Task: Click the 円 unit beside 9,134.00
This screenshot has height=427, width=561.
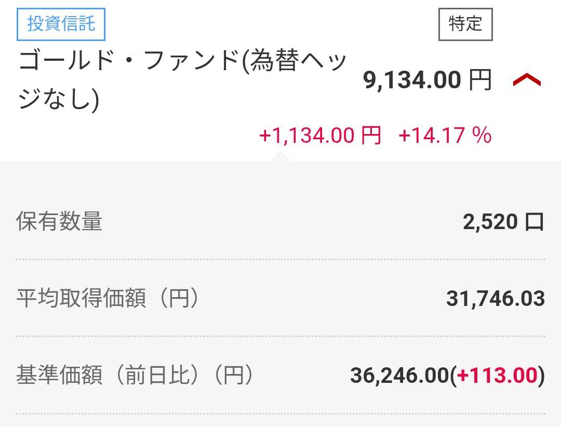Action: 480,81
